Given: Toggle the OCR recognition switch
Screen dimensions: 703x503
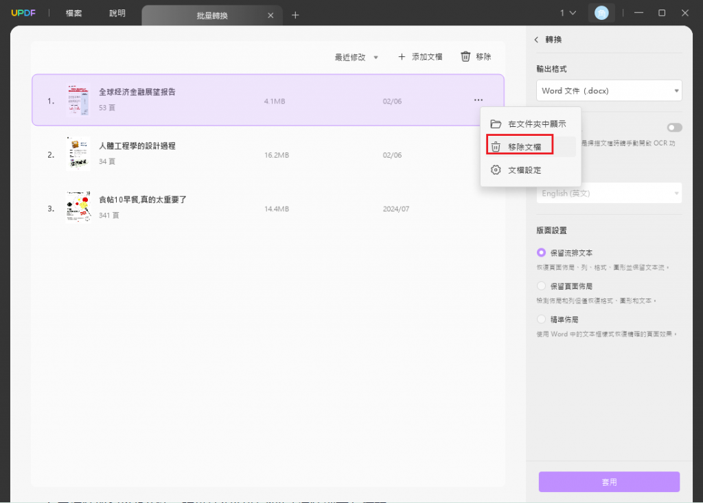Looking at the screenshot, I should tap(674, 128).
